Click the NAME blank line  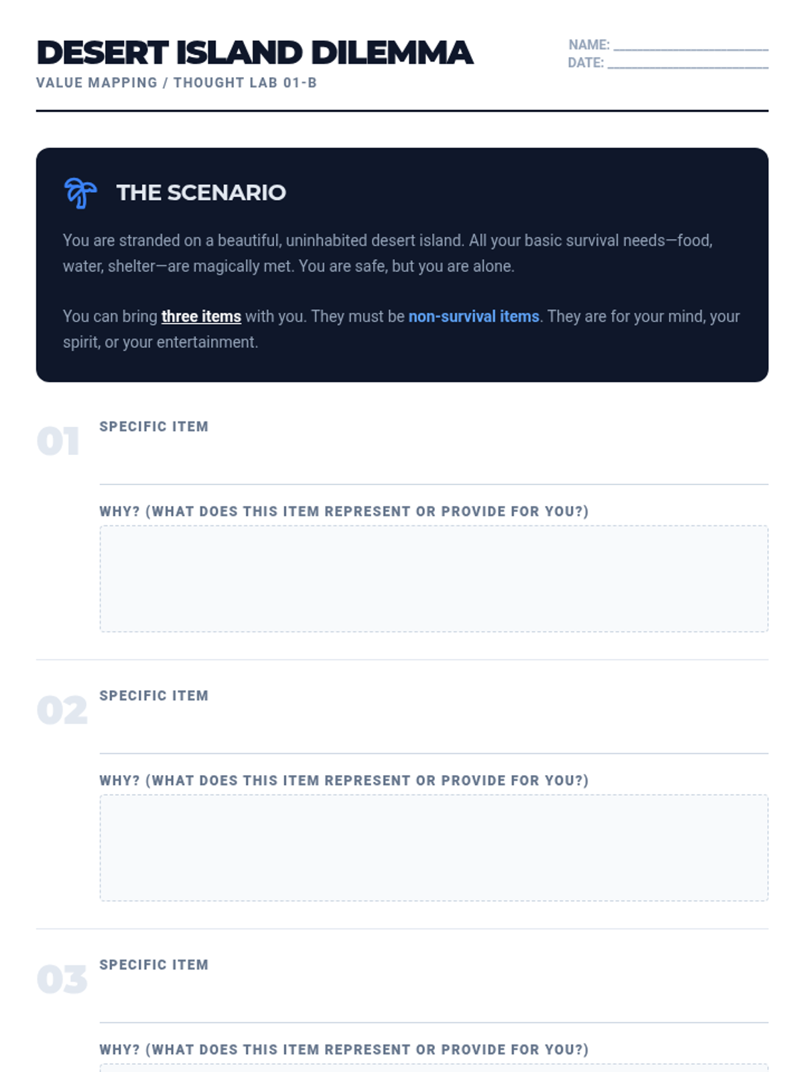click(690, 46)
